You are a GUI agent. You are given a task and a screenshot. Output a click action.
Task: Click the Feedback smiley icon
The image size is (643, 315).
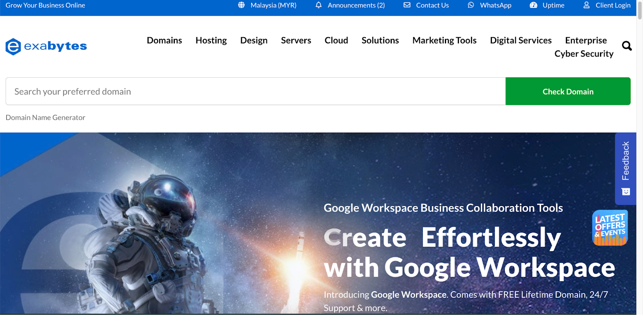(x=626, y=192)
